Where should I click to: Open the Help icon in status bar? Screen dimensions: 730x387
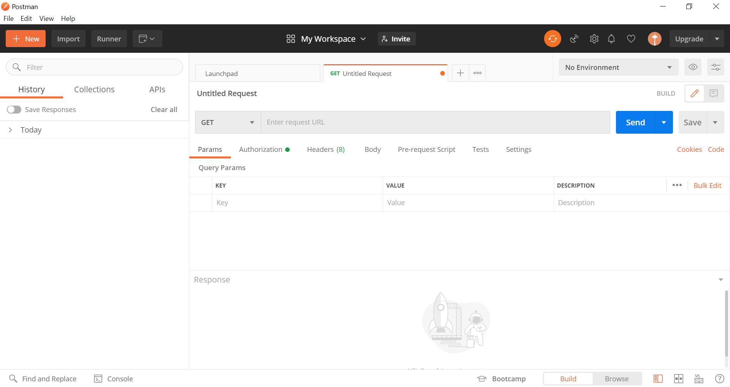pyautogui.click(x=720, y=378)
